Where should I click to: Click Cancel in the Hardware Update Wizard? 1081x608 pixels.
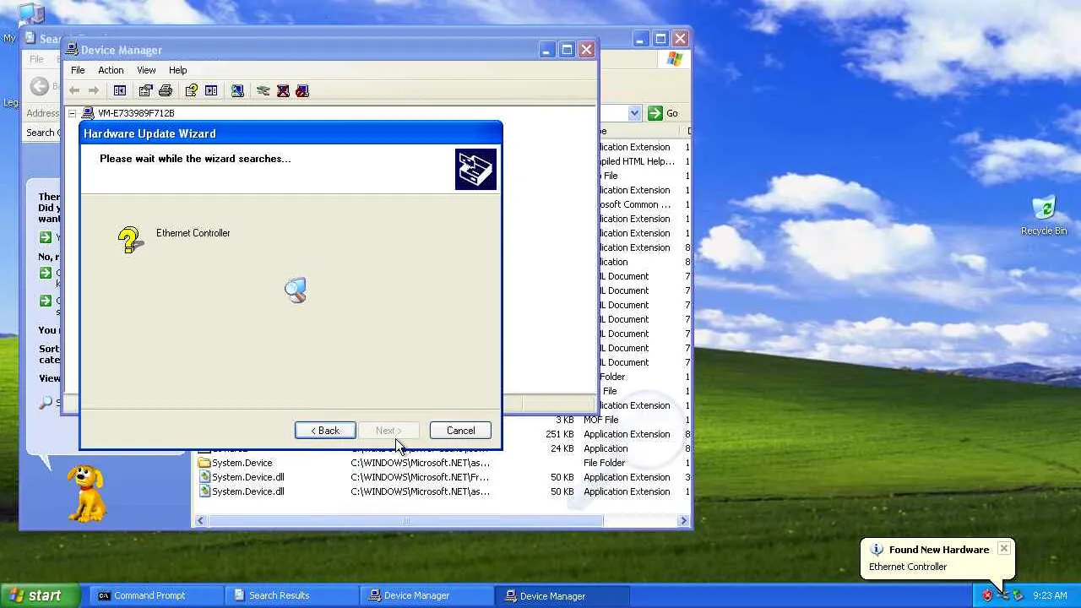coord(460,431)
